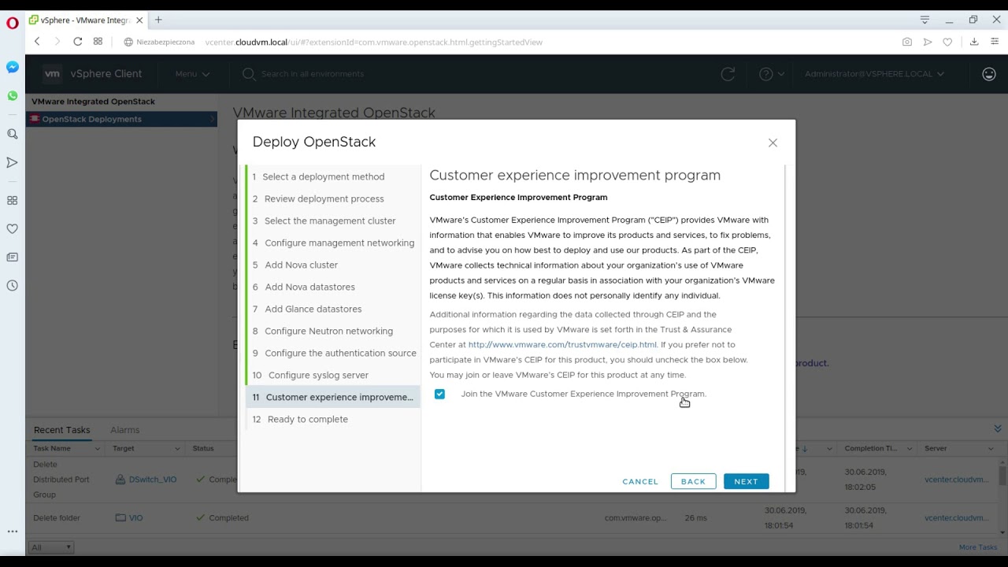Image resolution: width=1008 pixels, height=567 pixels.
Task: Open sidebar three-dots setup menu
Action: (x=12, y=532)
